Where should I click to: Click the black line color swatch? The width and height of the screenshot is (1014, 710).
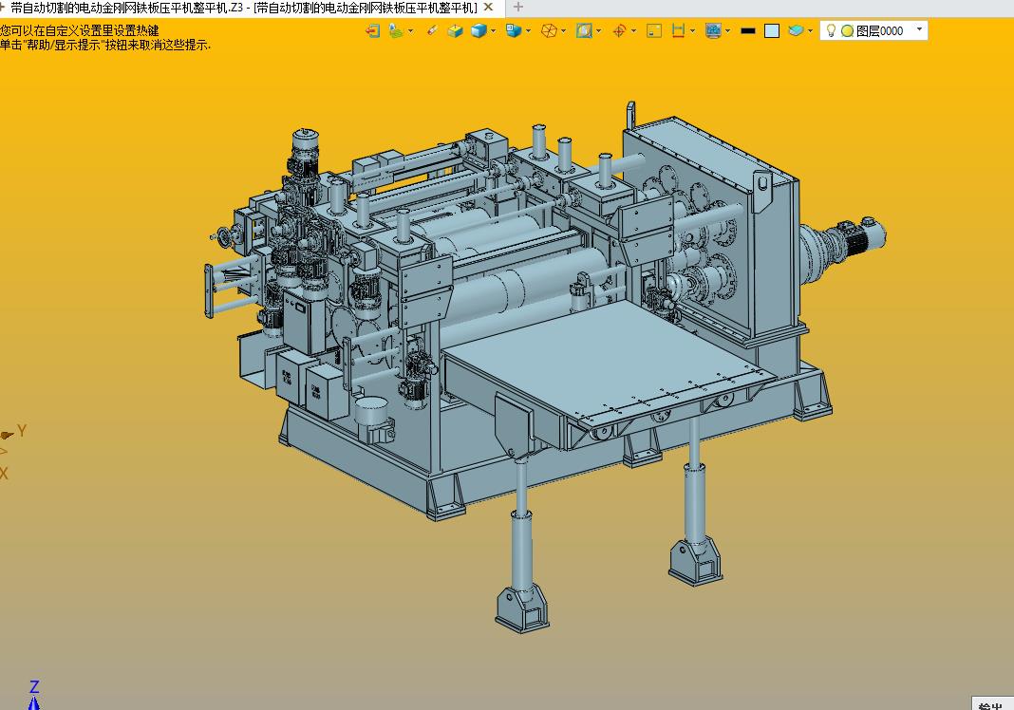click(748, 31)
